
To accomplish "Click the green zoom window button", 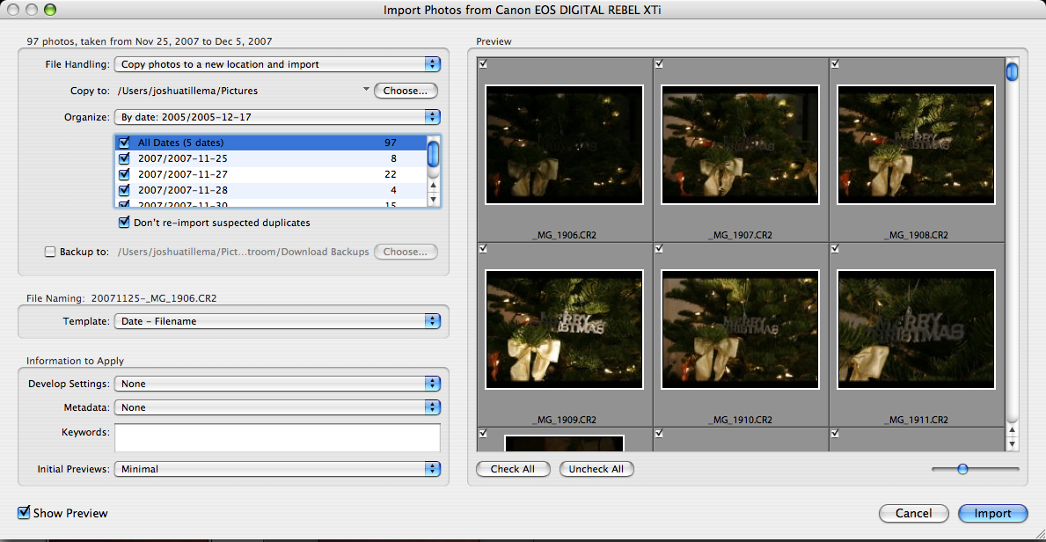I will tap(49, 10).
